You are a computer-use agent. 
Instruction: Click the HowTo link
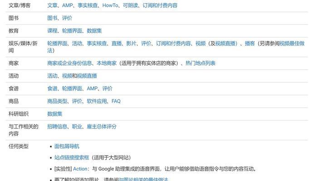tap(110, 5)
